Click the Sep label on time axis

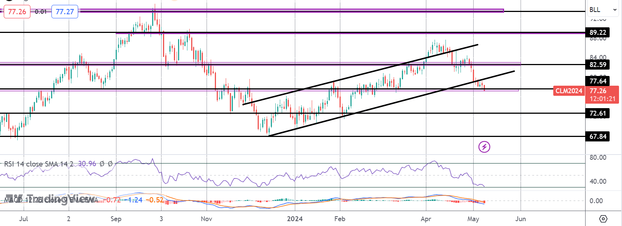point(116,219)
